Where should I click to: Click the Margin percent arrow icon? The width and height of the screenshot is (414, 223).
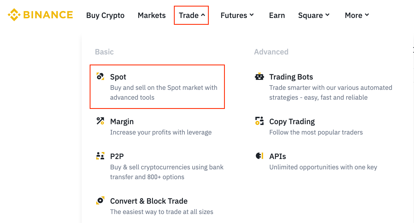[x=100, y=121]
